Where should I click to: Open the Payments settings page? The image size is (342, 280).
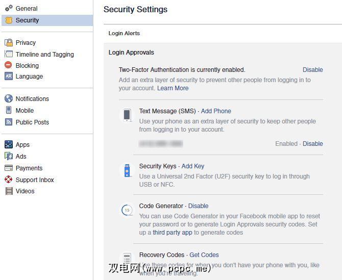(x=29, y=168)
